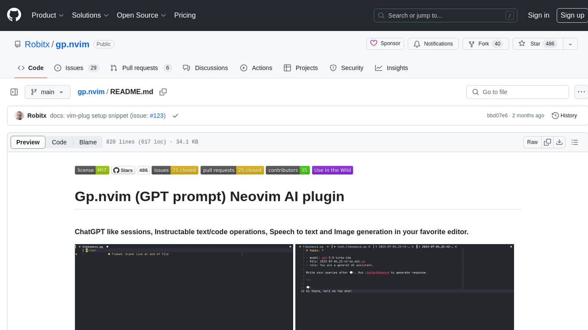The width and height of the screenshot is (588, 330).
Task: Switch to the Issues tab
Action: [77, 68]
